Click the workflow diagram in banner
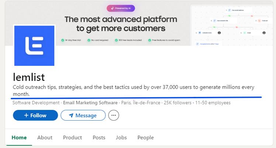This screenshot has width=276, height=148. click(x=232, y=26)
